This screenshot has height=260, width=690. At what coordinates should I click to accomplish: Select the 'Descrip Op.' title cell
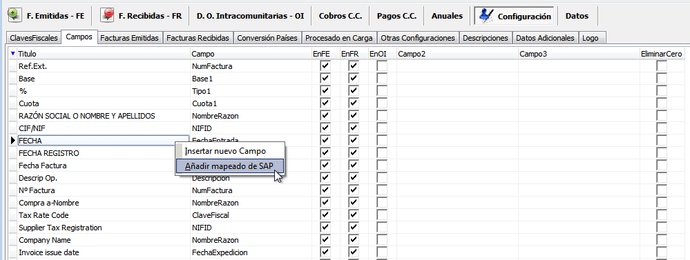tap(103, 178)
